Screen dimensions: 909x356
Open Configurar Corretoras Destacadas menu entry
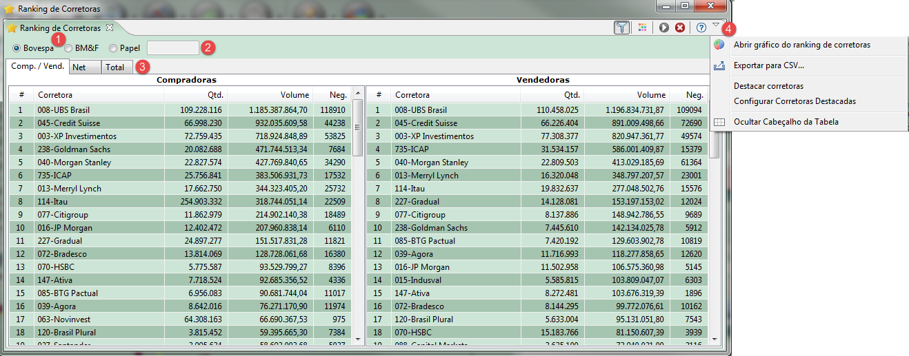(795, 101)
